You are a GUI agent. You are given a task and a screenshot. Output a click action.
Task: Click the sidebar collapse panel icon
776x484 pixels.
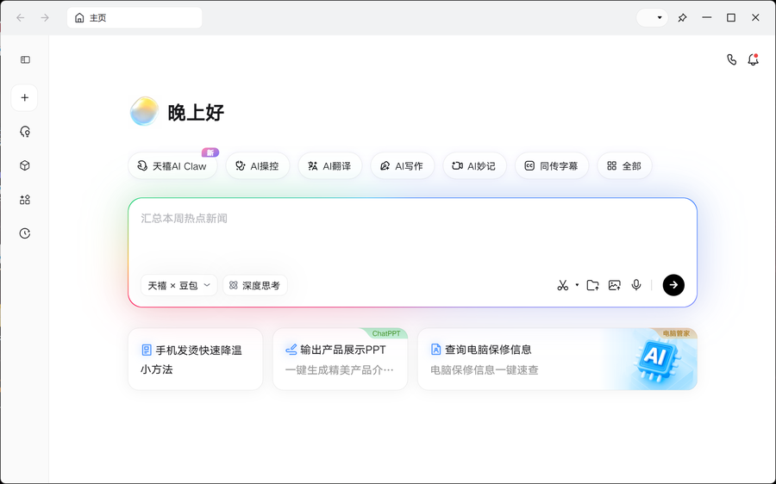pyautogui.click(x=25, y=60)
